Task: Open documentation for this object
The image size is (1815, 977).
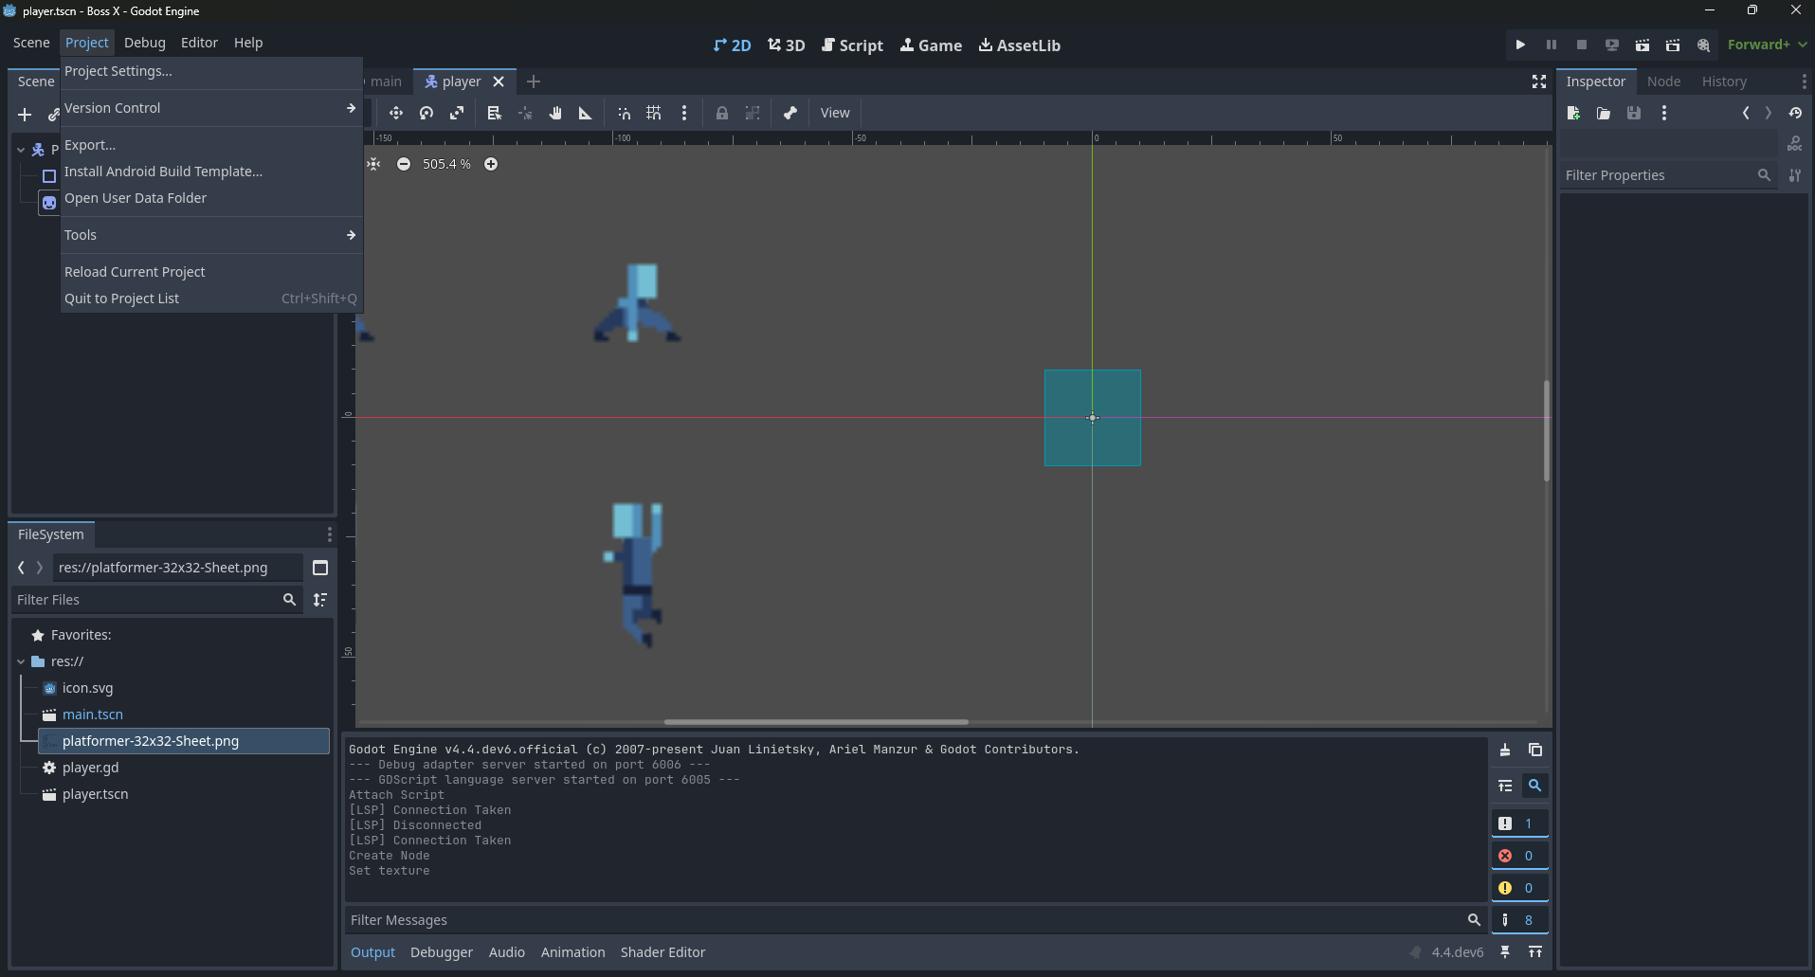Action: pyautogui.click(x=1795, y=144)
